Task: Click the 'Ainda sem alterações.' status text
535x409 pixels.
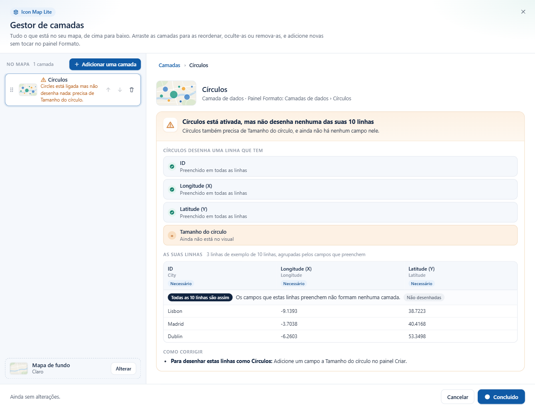Action: click(x=35, y=397)
